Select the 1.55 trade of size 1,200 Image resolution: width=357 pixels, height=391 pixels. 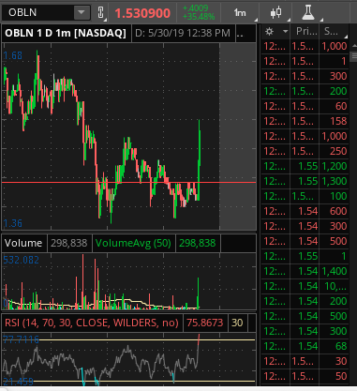[x=305, y=166]
